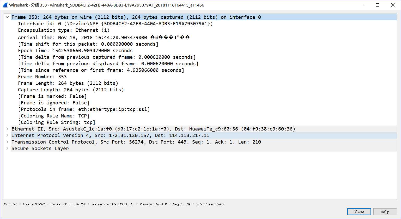
Task: Select the Interface id row
Action: tap(115, 24)
